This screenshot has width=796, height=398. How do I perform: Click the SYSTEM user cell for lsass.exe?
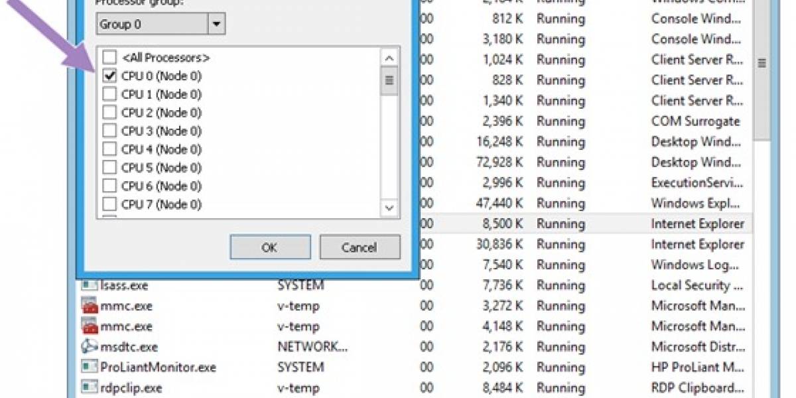point(300,285)
